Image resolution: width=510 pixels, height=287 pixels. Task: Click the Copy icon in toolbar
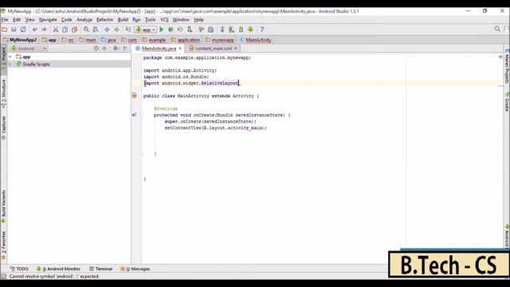(65, 29)
